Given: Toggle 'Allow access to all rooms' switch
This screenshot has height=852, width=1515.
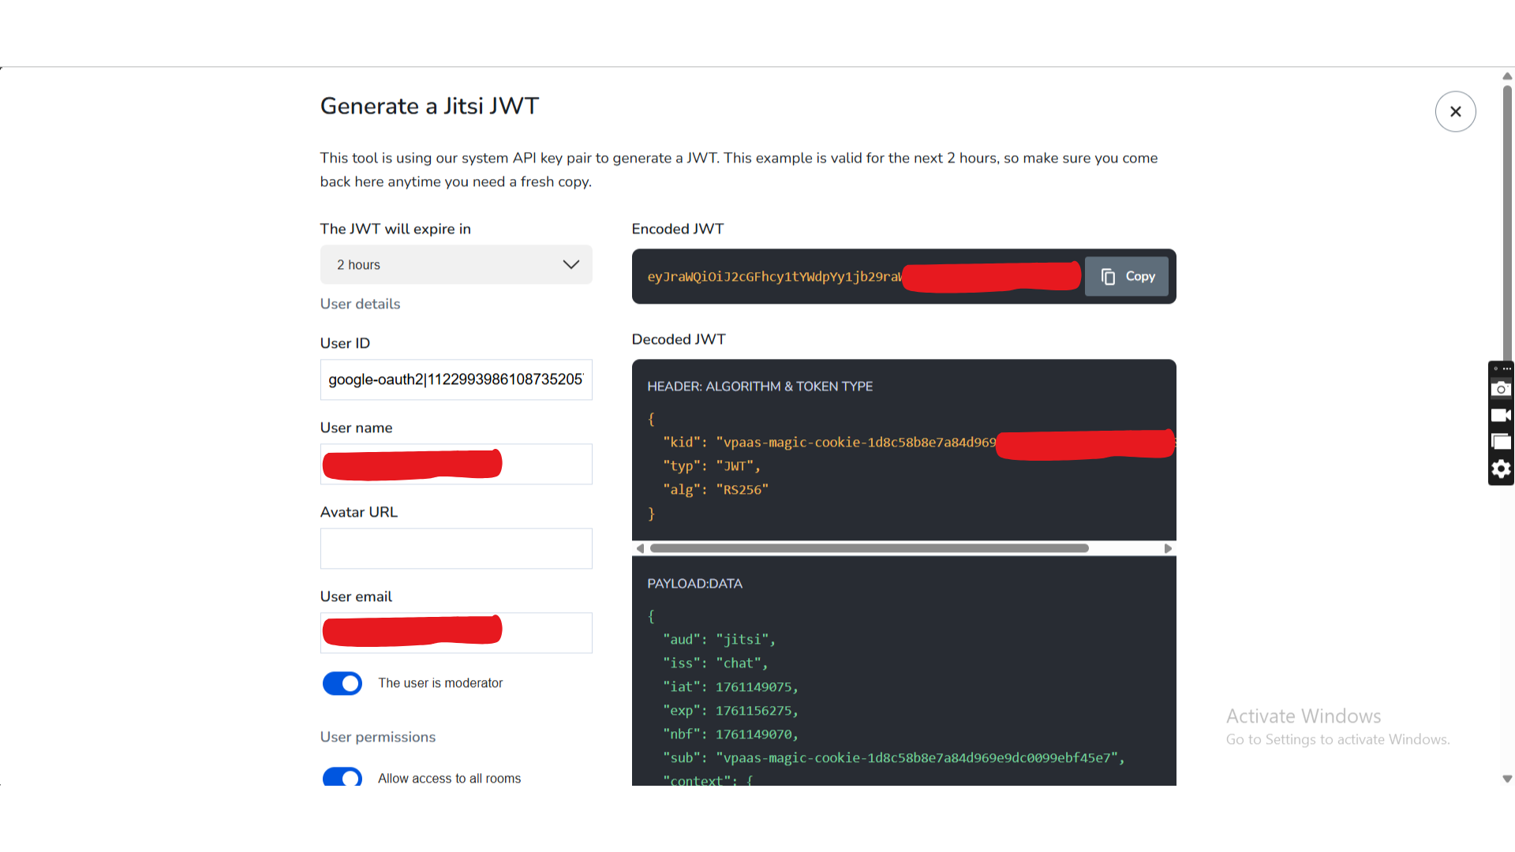Looking at the screenshot, I should (x=342, y=777).
